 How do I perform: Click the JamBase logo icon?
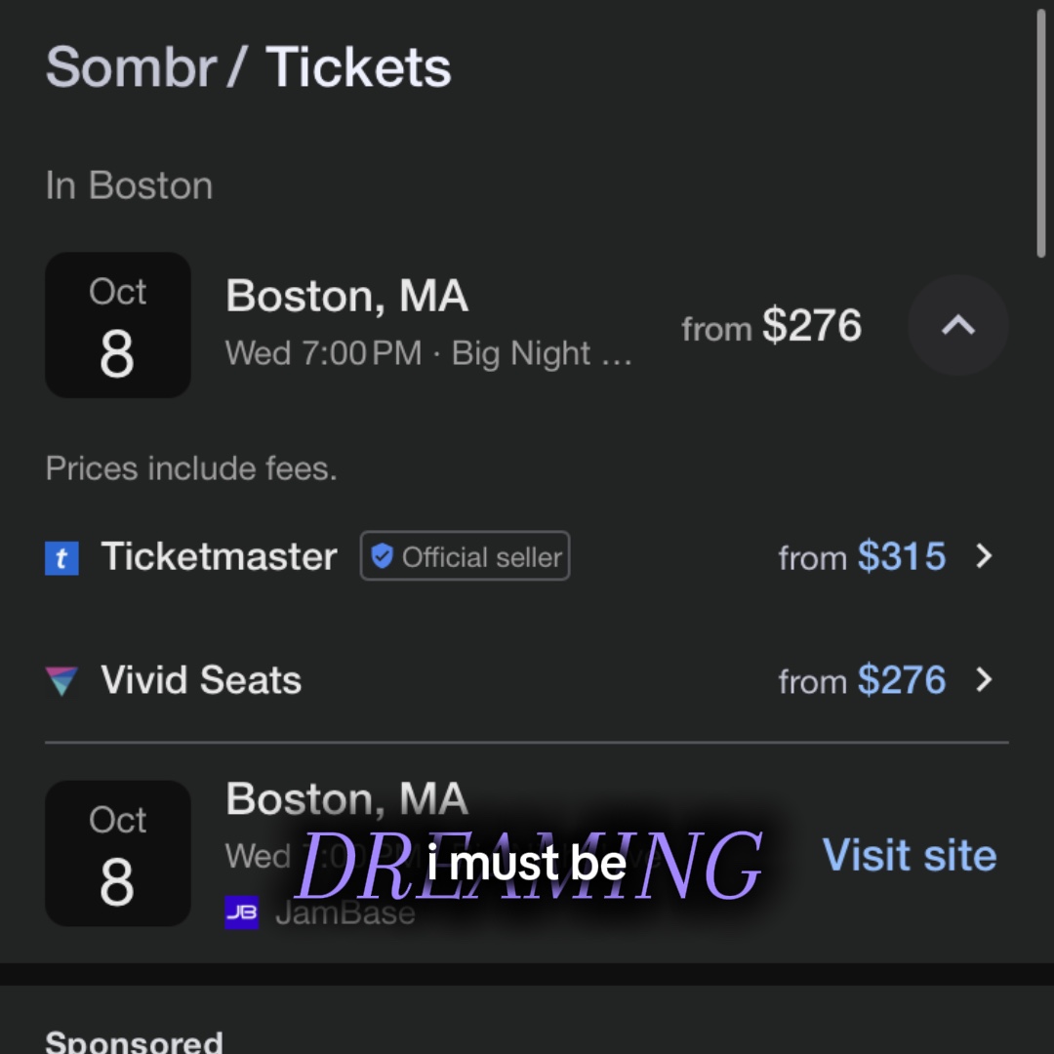click(x=242, y=912)
